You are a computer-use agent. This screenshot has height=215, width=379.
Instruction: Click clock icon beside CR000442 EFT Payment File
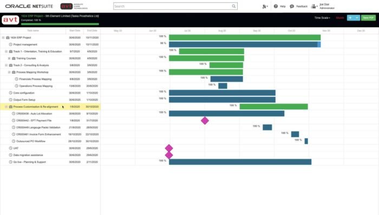coord(14,120)
